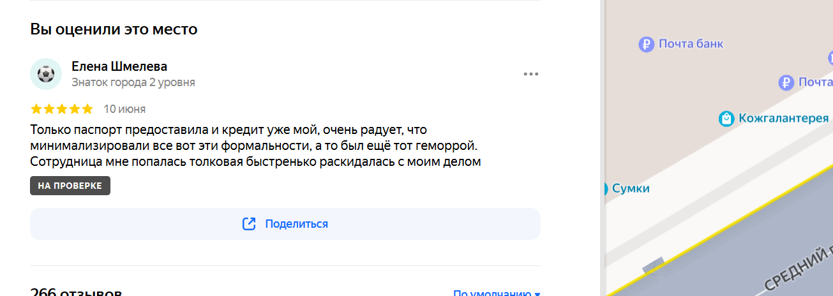Select the Почта банк ruble marker
Image resolution: width=833 pixels, height=296 pixels.
pos(647,44)
